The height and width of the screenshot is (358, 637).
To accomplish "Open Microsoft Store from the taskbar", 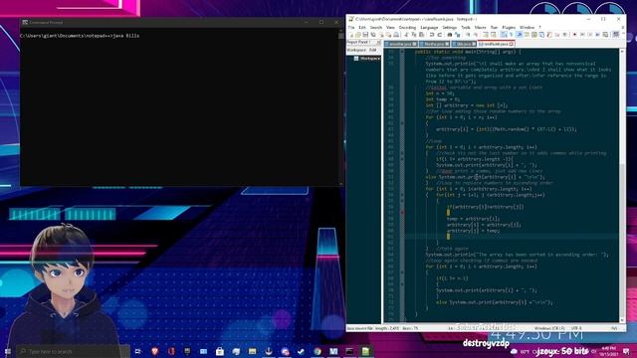I will click(x=220, y=351).
